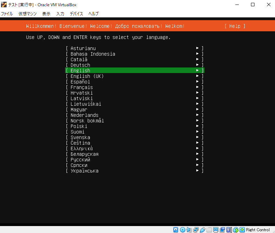Expand the arrow on the Русский row
This screenshot has height=233, width=275.
[197, 159]
